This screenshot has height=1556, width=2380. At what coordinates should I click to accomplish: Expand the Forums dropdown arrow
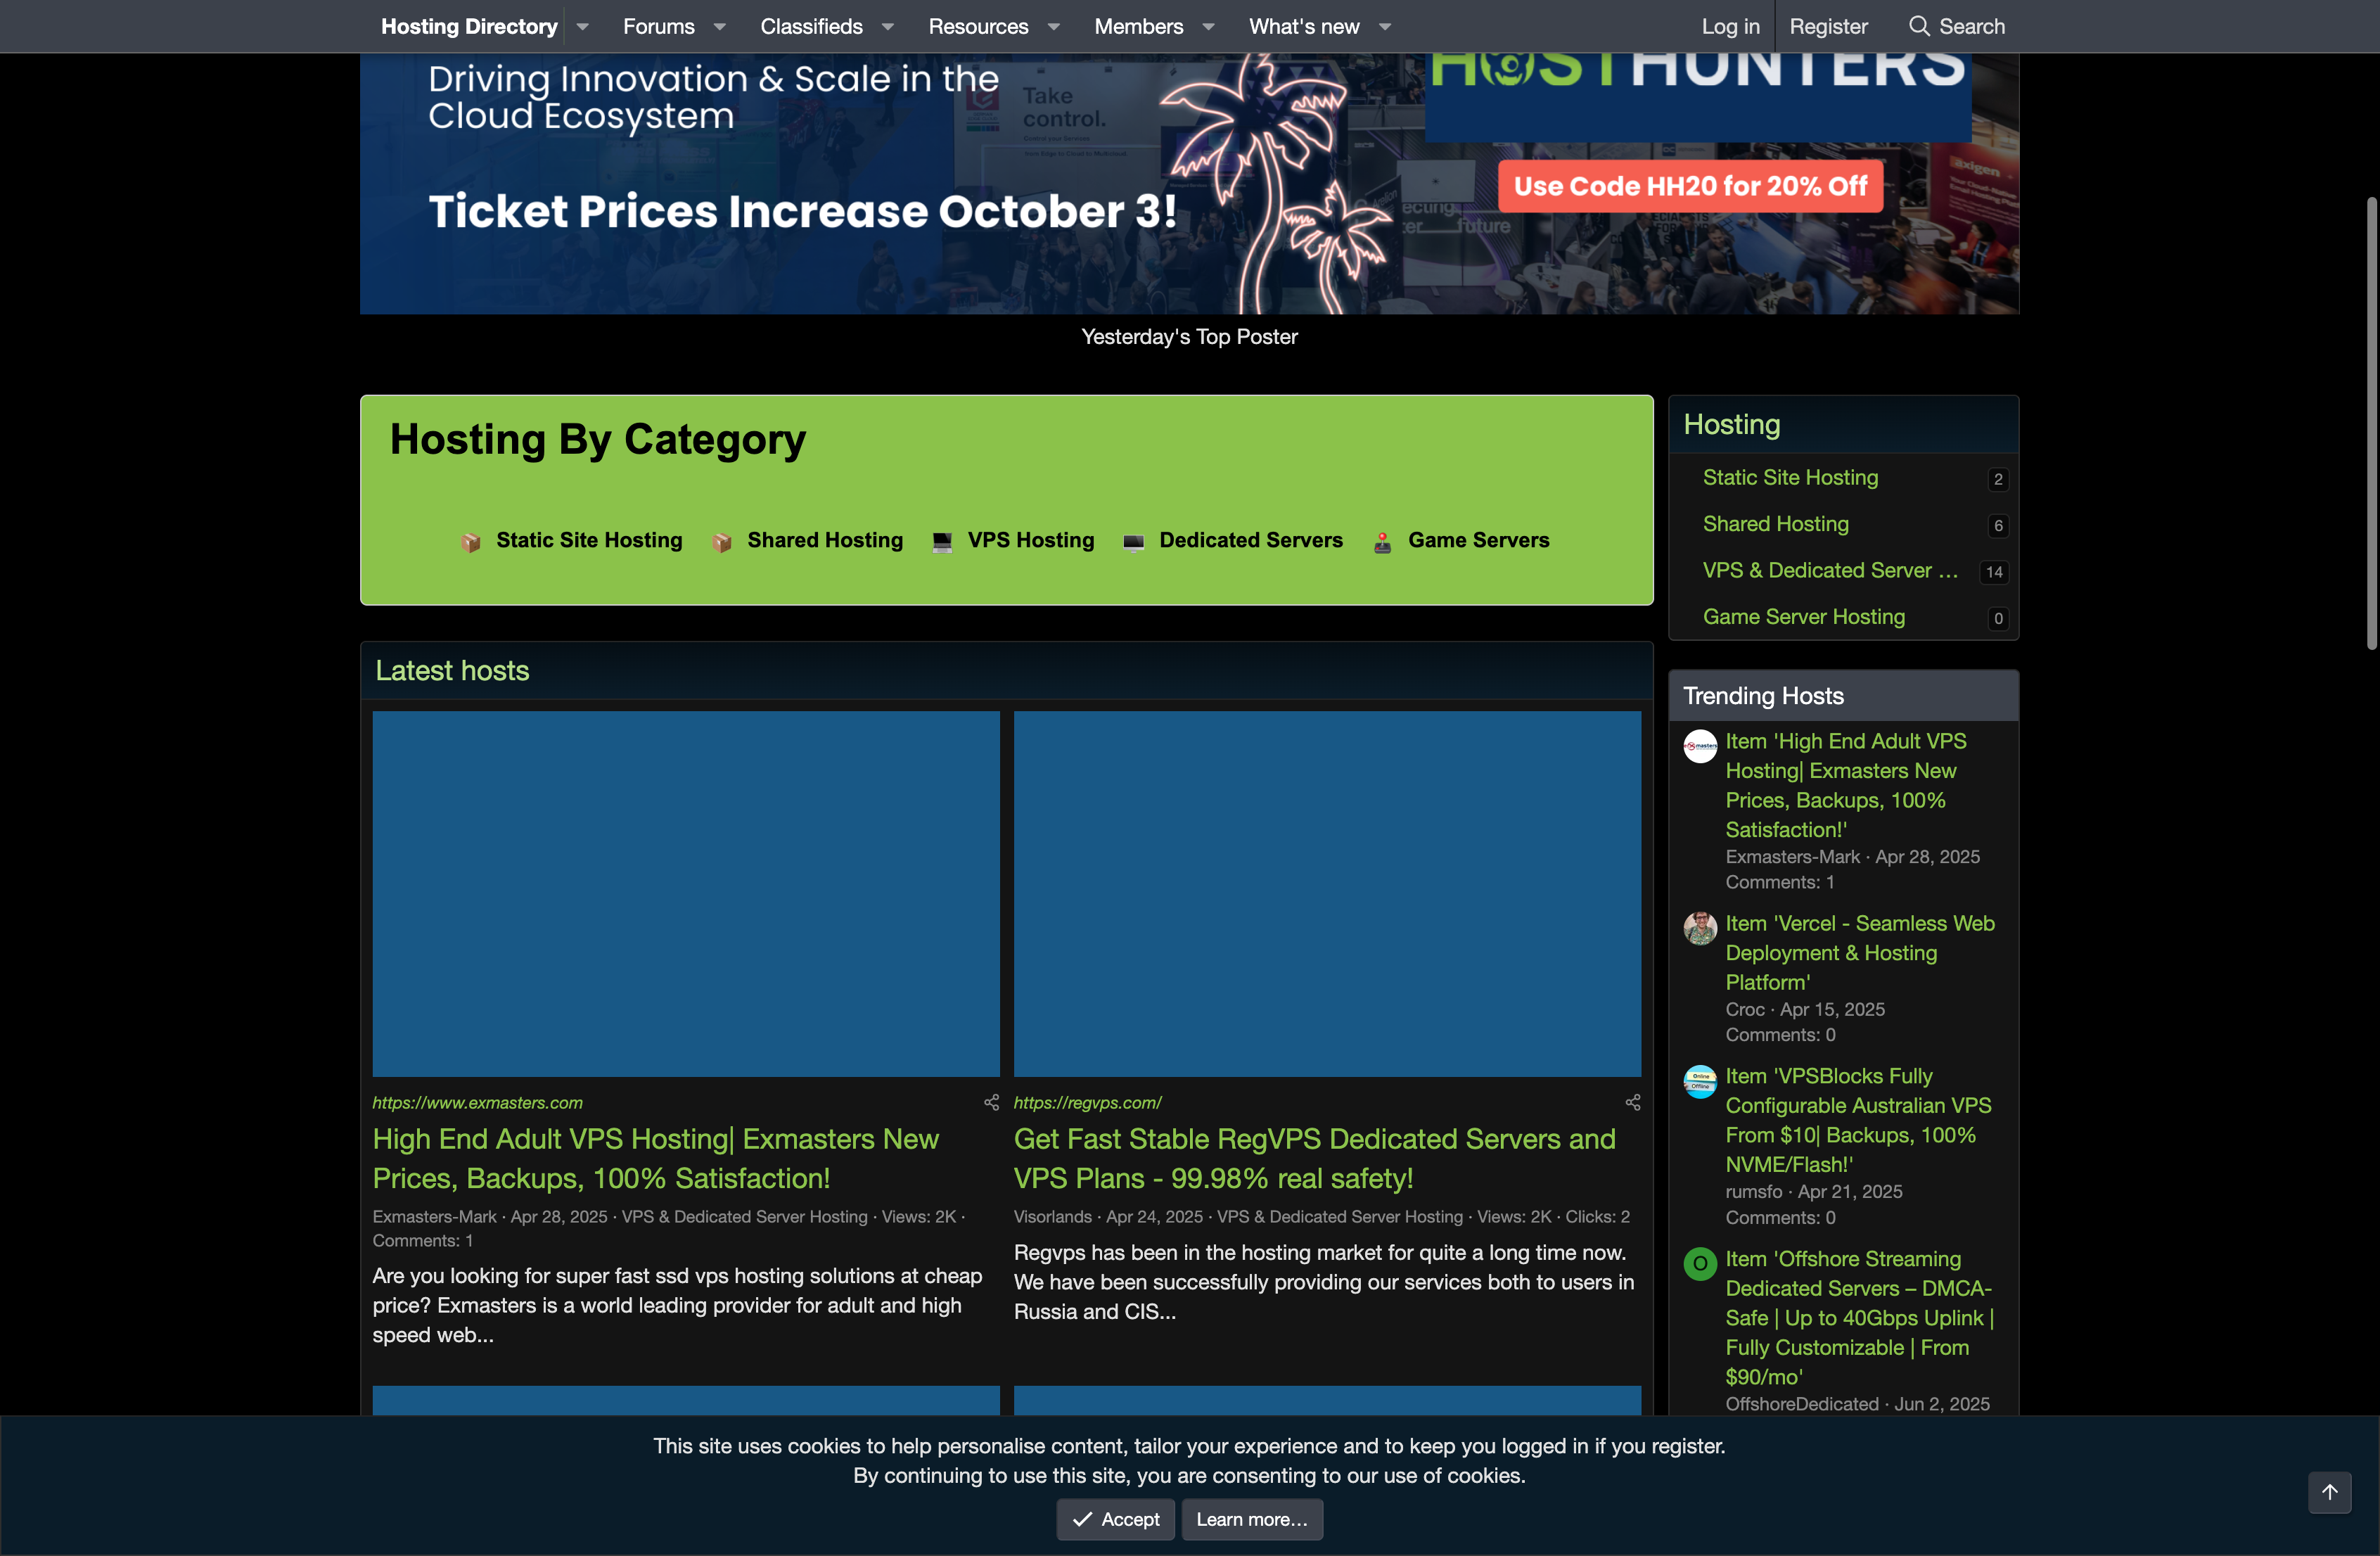click(x=719, y=27)
